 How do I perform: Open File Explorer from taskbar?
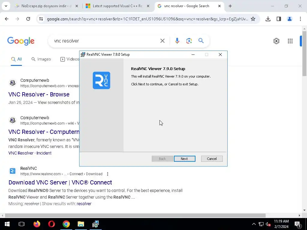click(81, 224)
